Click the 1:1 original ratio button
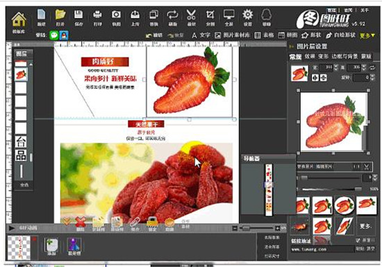 (356, 166)
